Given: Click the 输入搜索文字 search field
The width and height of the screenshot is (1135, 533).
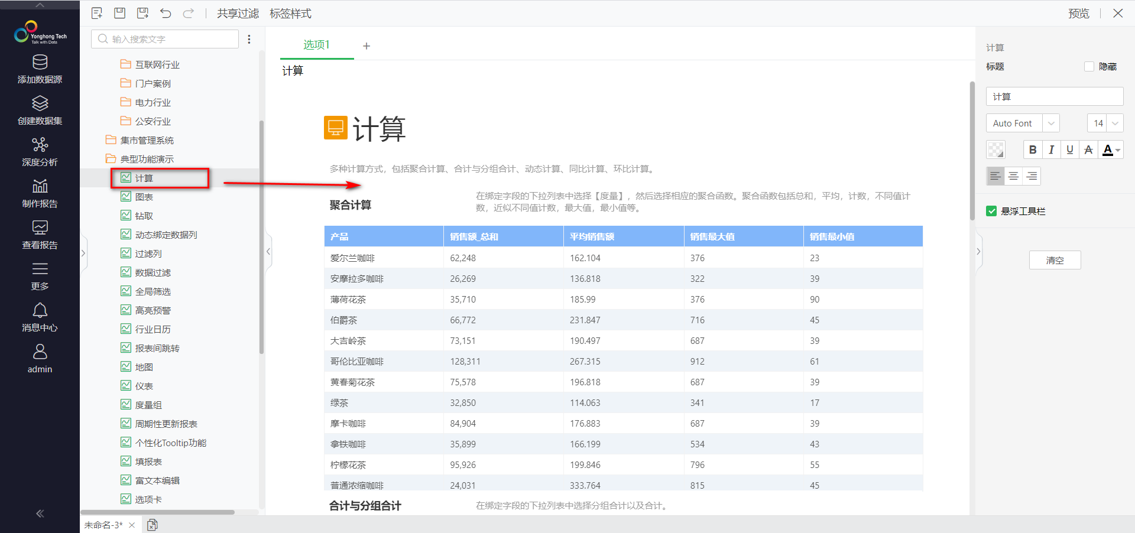Looking at the screenshot, I should point(165,39).
